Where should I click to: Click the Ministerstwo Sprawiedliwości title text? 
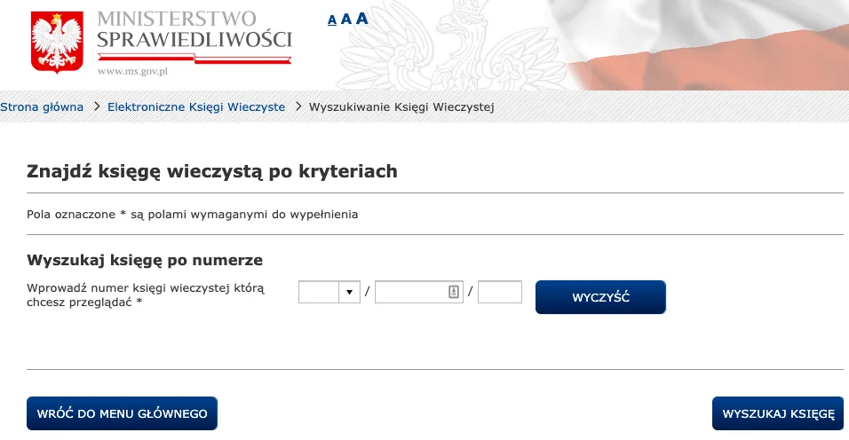coord(194,29)
